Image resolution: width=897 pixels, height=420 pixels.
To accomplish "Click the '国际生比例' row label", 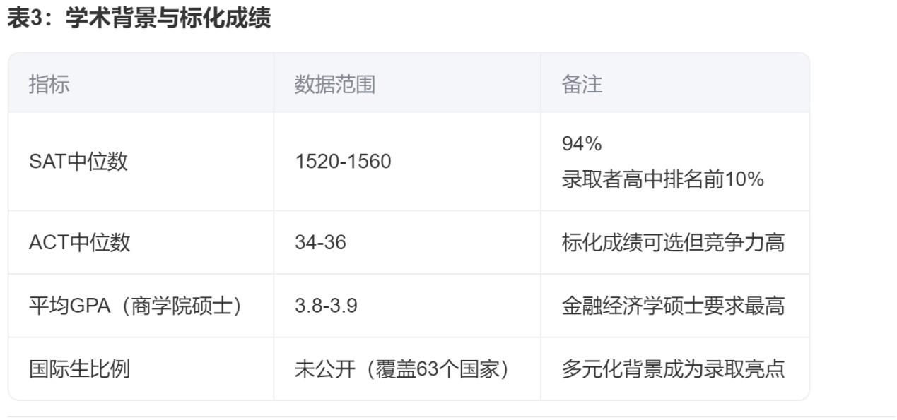I will [x=79, y=369].
